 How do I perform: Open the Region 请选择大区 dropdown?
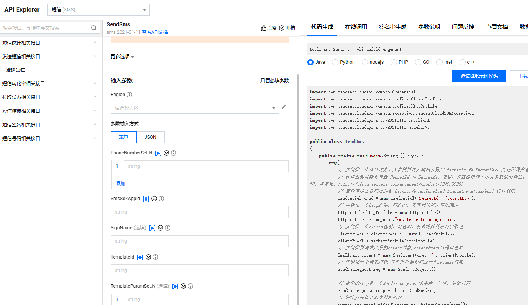(x=195, y=108)
